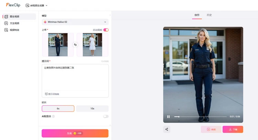Click the FlexClip logo
The height and width of the screenshot is (140, 258).
pos(13,5)
